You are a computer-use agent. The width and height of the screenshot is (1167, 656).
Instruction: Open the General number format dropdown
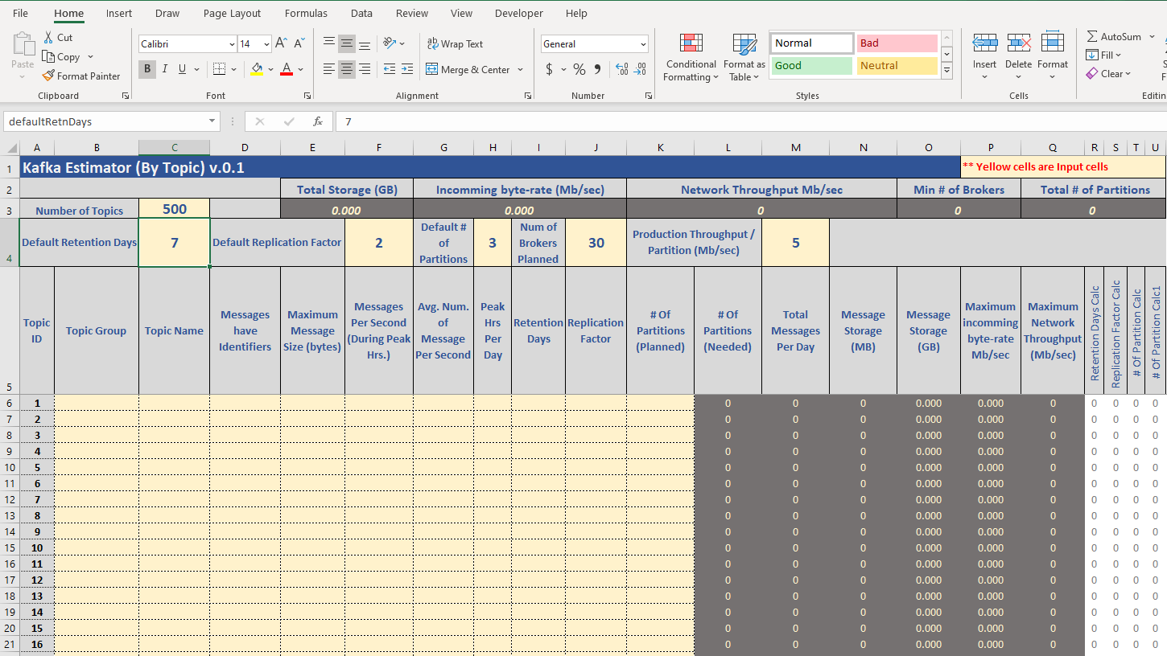(643, 44)
